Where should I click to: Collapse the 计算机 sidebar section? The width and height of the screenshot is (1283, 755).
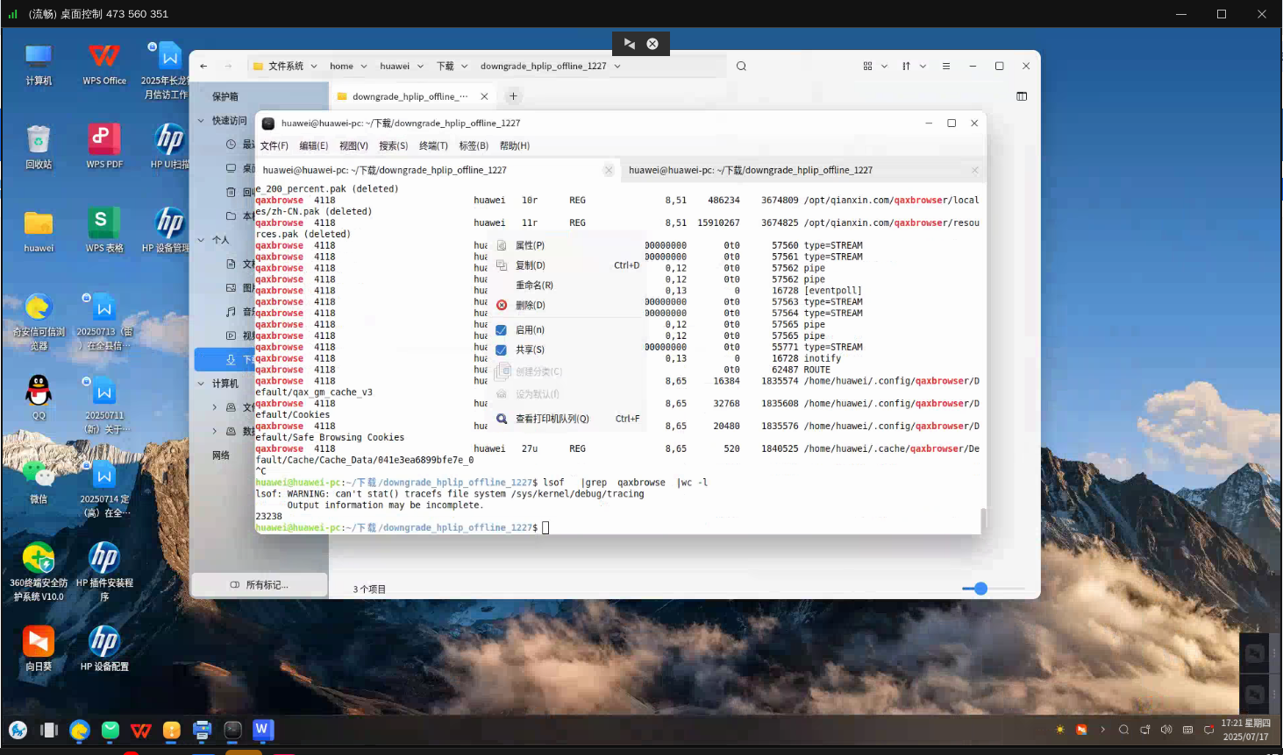pyautogui.click(x=202, y=384)
